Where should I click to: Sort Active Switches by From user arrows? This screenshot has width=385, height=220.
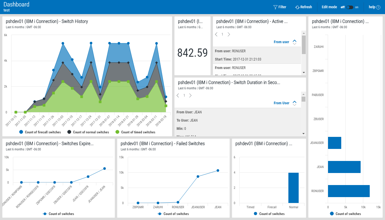(x=295, y=42)
